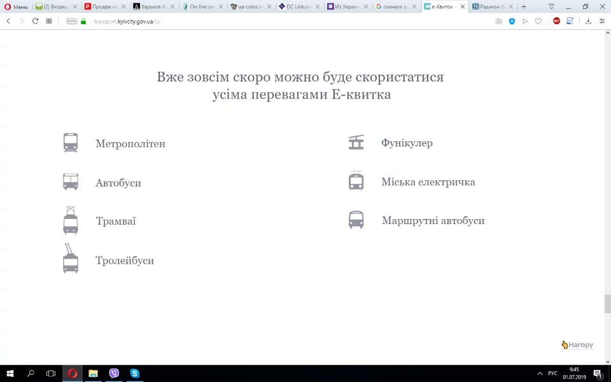Open Skype from the taskbar
611x382 pixels.
135,374
